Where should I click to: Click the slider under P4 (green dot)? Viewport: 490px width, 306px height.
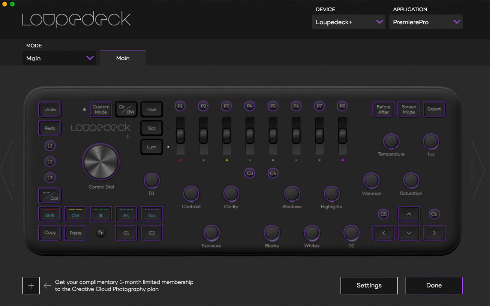(250, 136)
